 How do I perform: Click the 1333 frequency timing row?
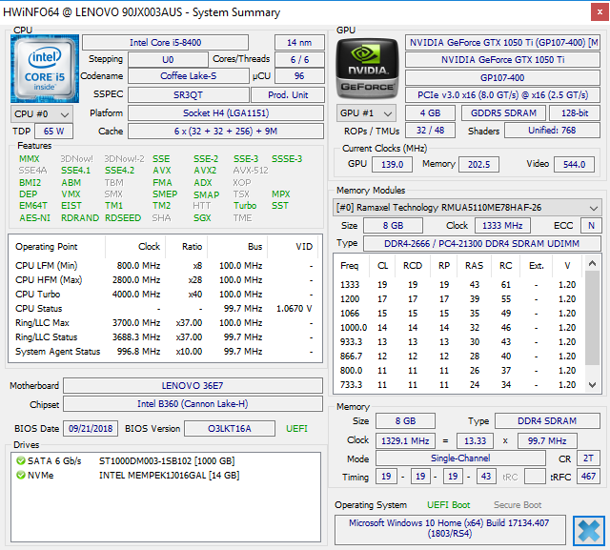(458, 285)
